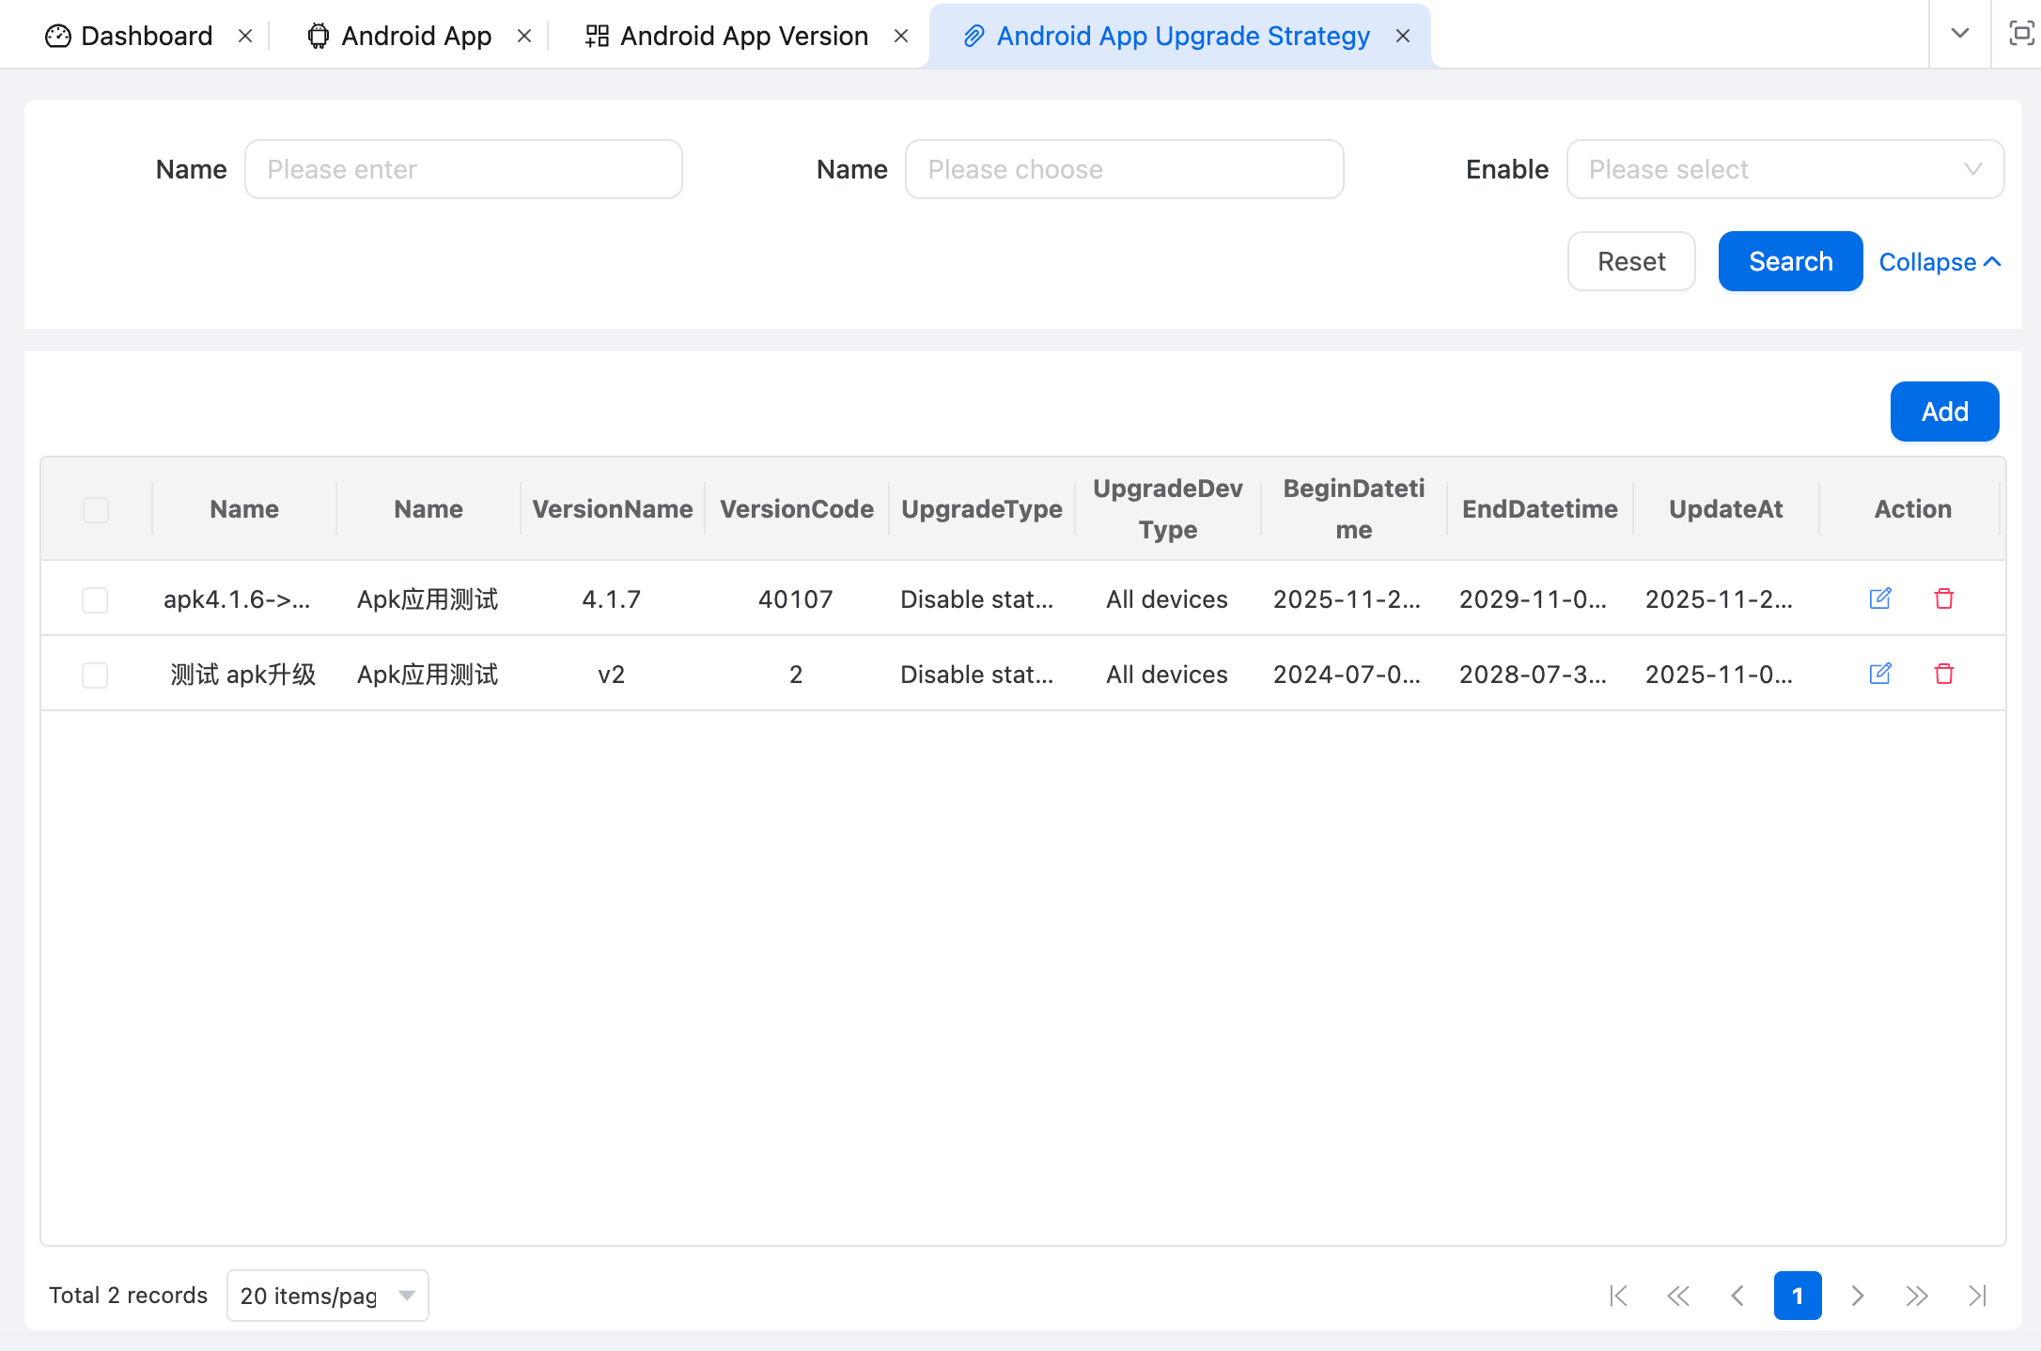Open the 20 items/page size selector
The image size is (2041, 1351).
click(x=327, y=1296)
